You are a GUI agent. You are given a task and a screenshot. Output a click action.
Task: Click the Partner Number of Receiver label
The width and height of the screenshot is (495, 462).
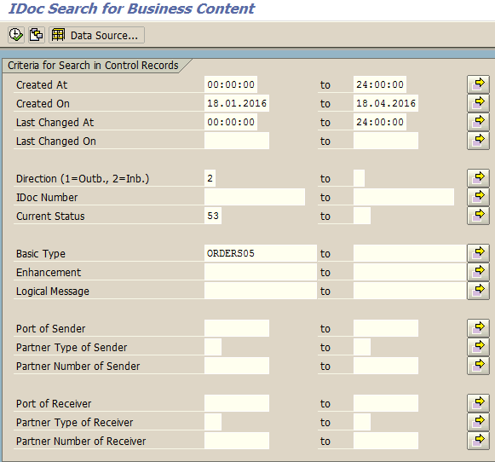[81, 442]
